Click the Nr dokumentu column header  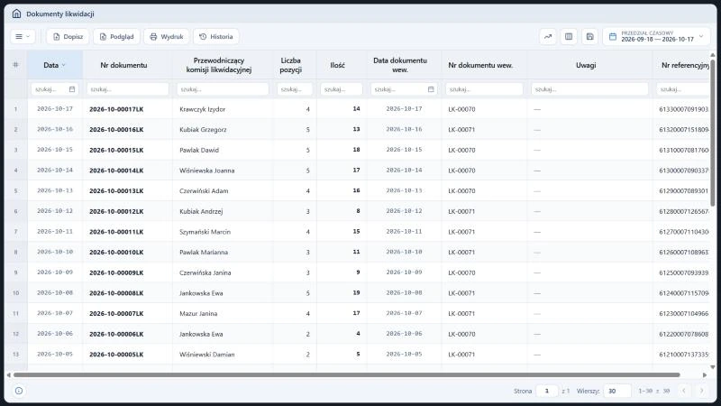click(123, 65)
